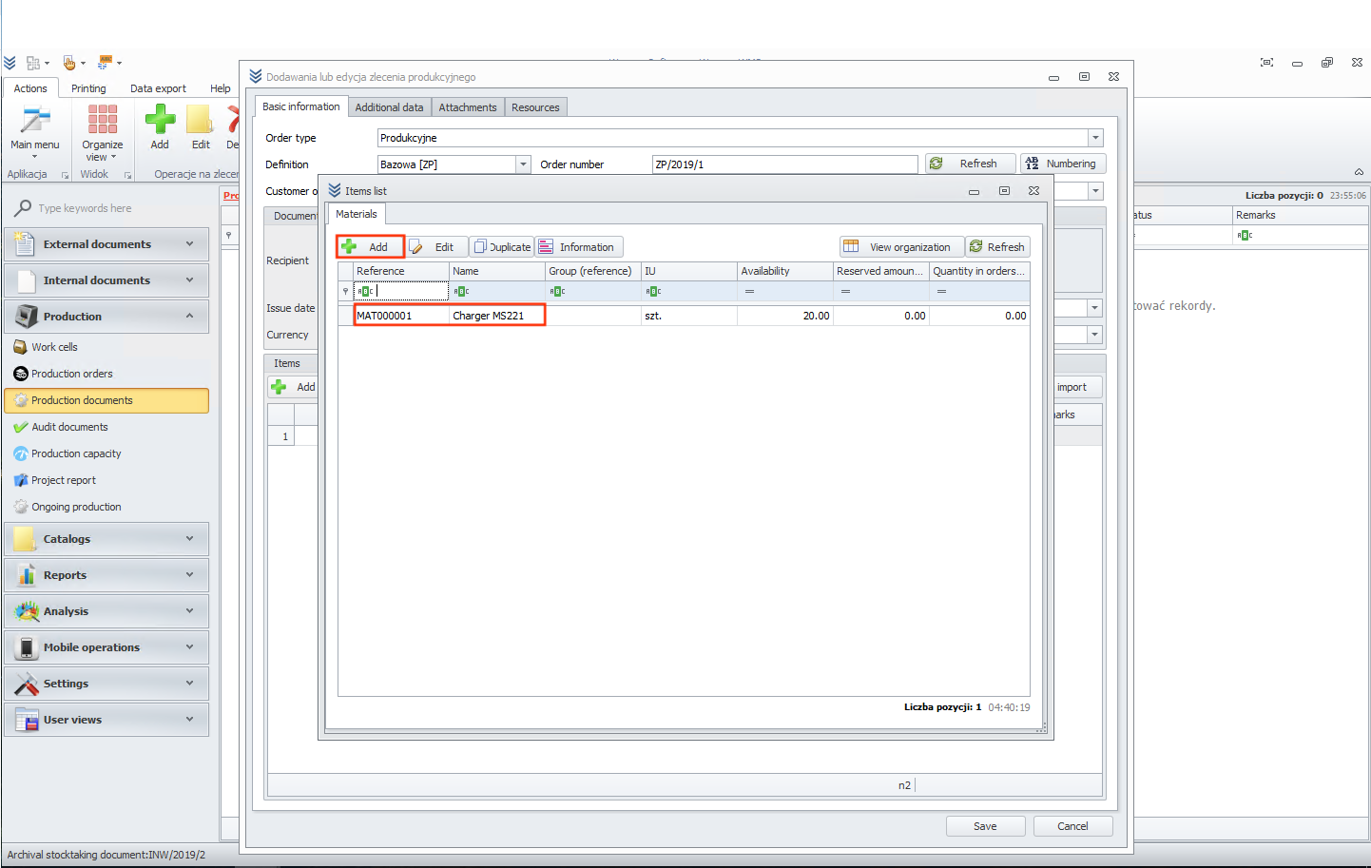
Task: Collapse the Production section
Action: point(106,317)
